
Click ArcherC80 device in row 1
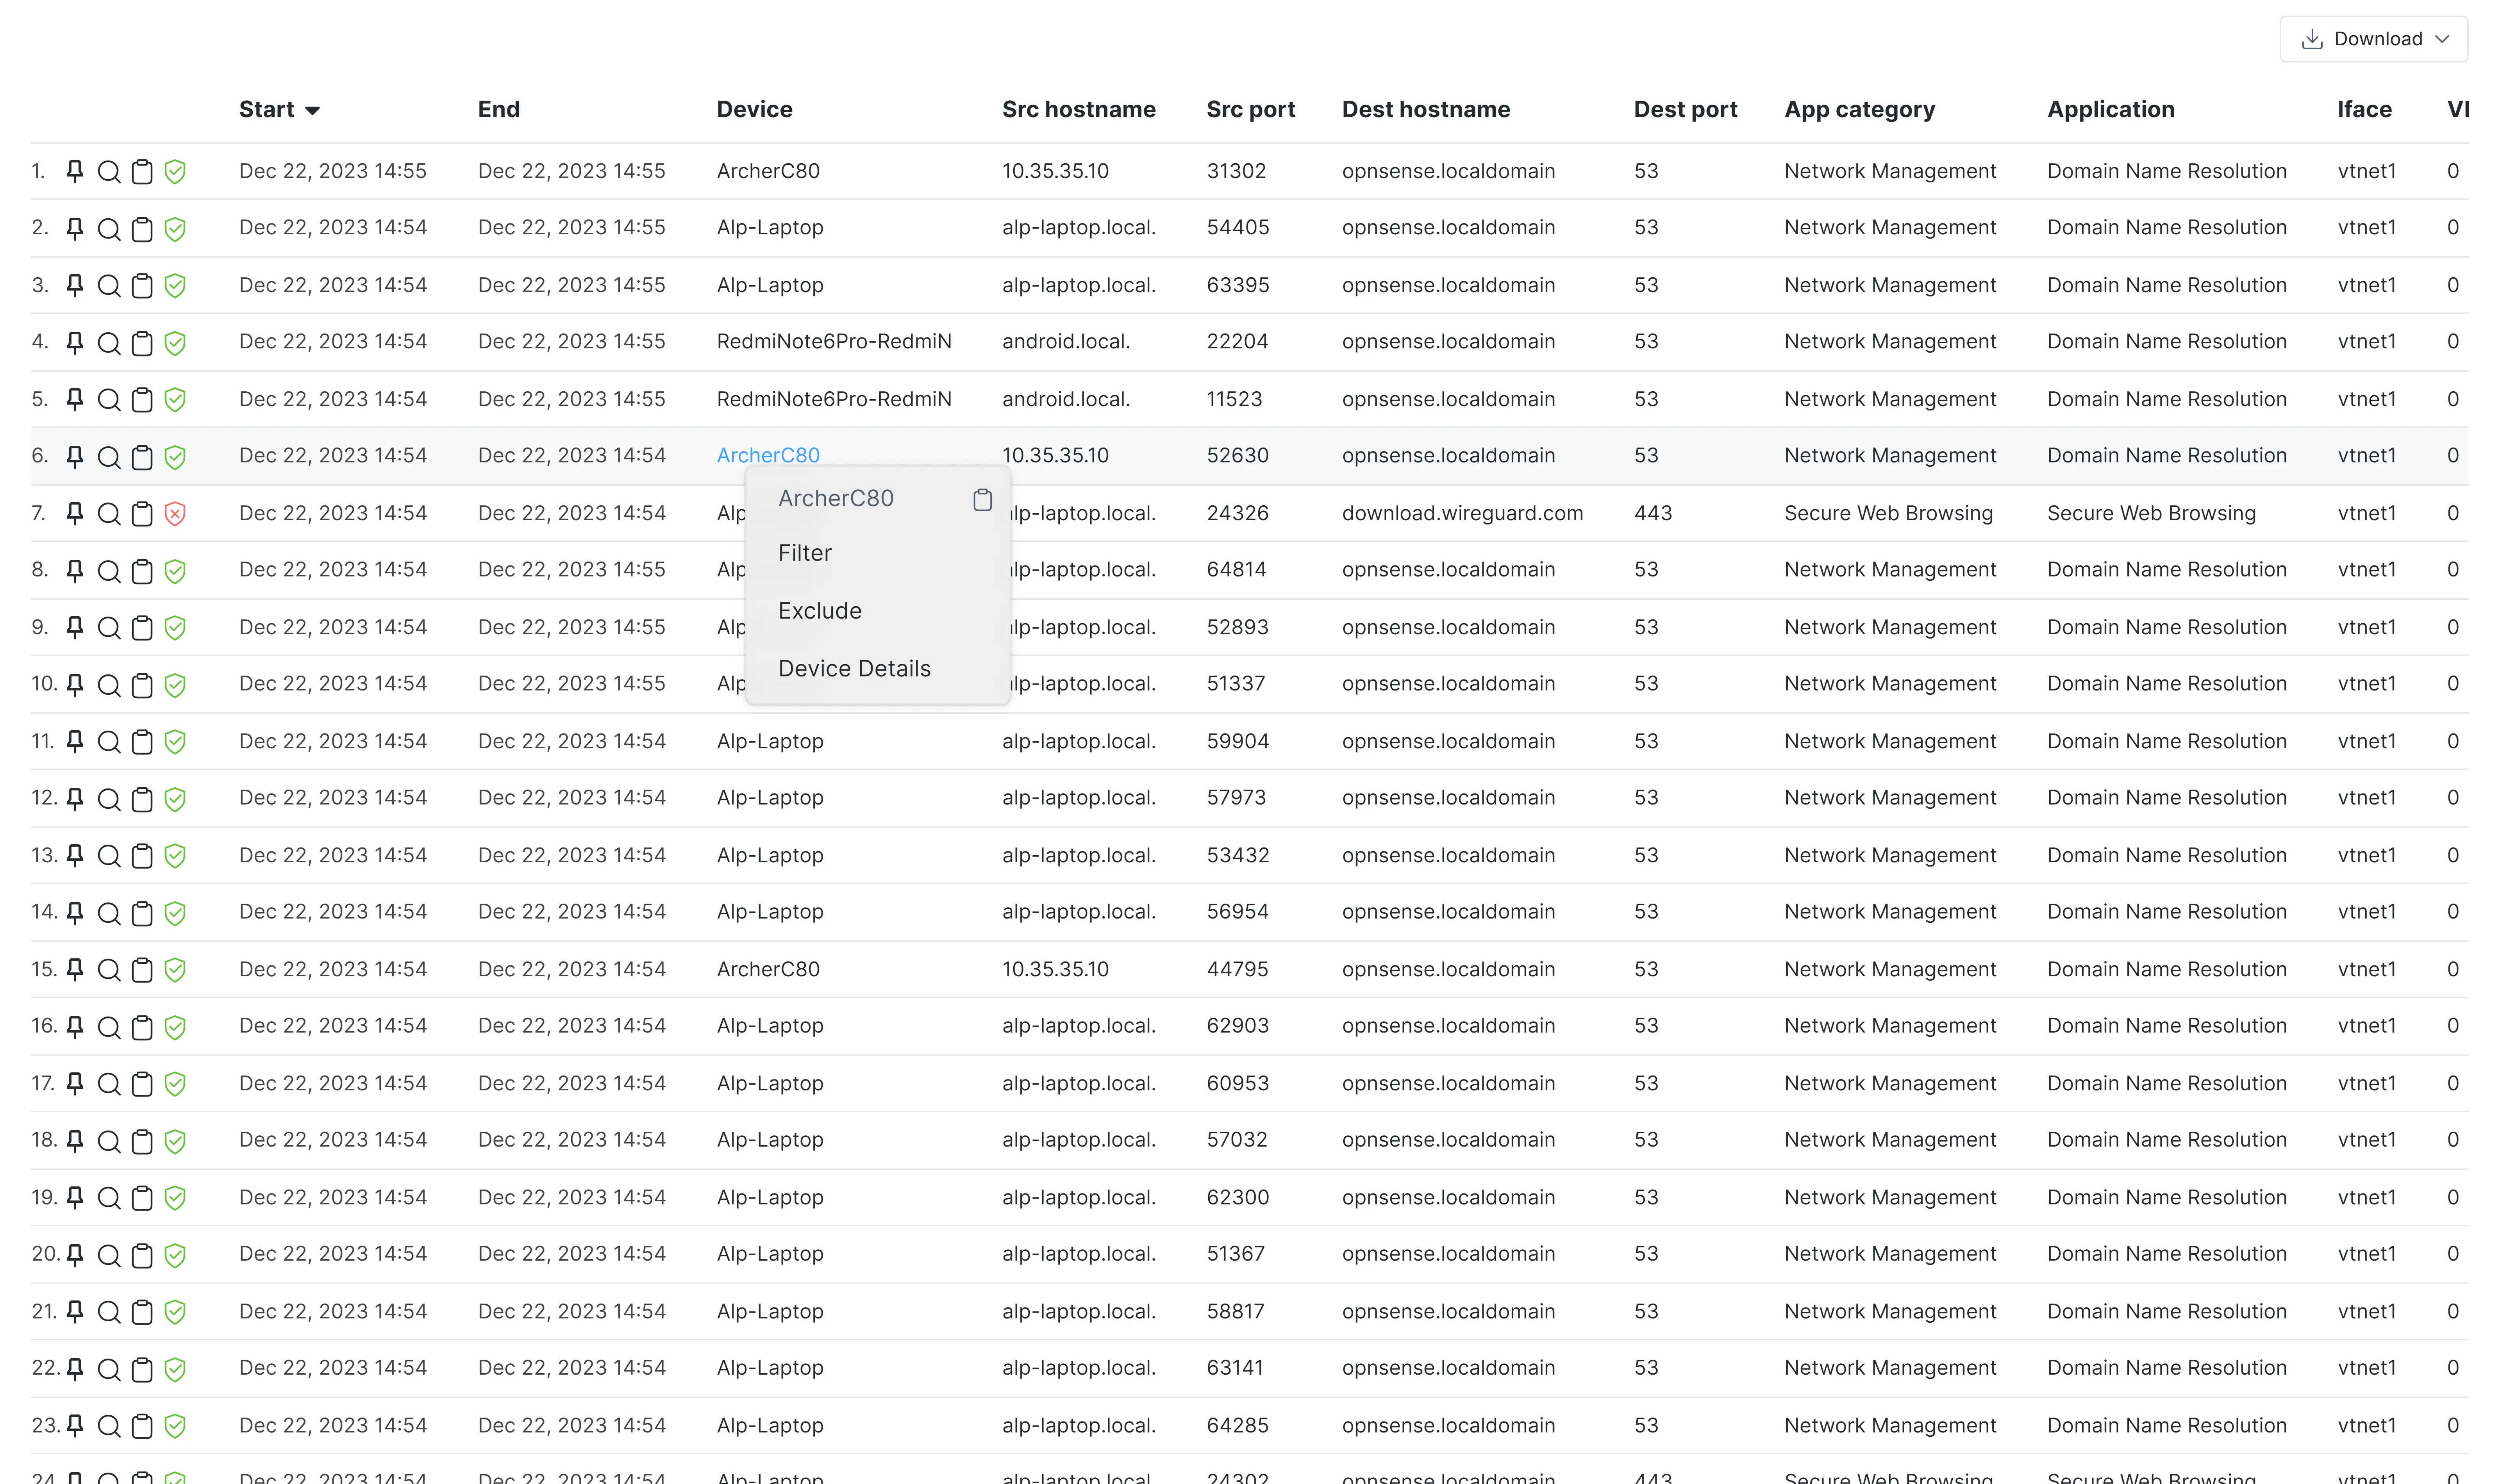(x=768, y=171)
